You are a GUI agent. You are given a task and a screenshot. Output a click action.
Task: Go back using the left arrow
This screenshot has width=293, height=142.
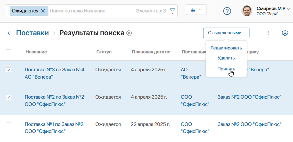pyautogui.click(x=9, y=33)
